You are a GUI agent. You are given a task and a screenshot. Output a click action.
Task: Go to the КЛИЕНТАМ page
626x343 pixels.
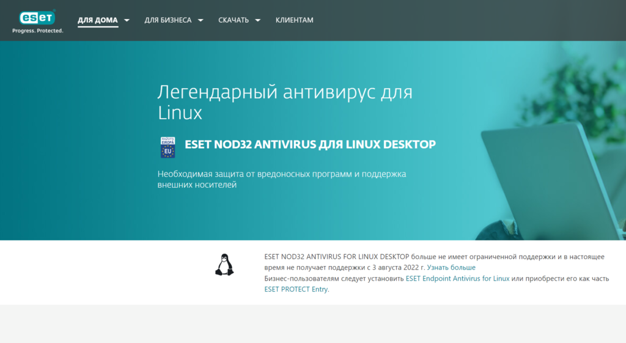click(x=294, y=20)
